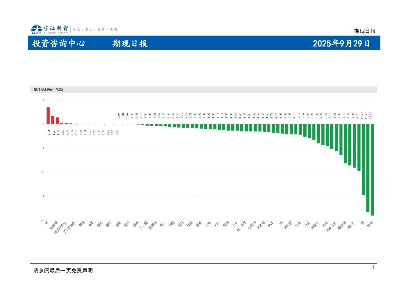Click the y-axis label '-5'

point(43,148)
